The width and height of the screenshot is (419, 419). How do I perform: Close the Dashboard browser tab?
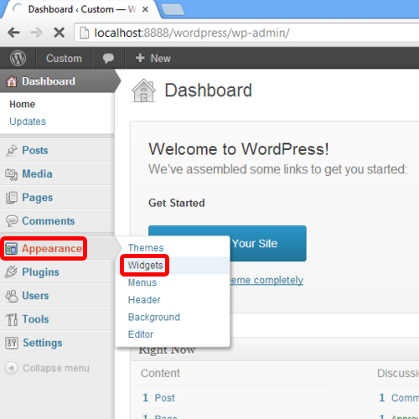145,9
